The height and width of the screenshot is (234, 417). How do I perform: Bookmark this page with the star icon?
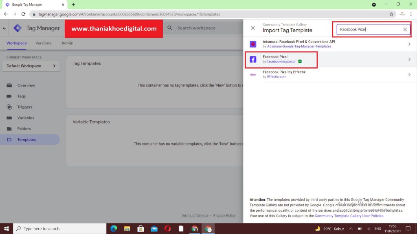pos(391,14)
